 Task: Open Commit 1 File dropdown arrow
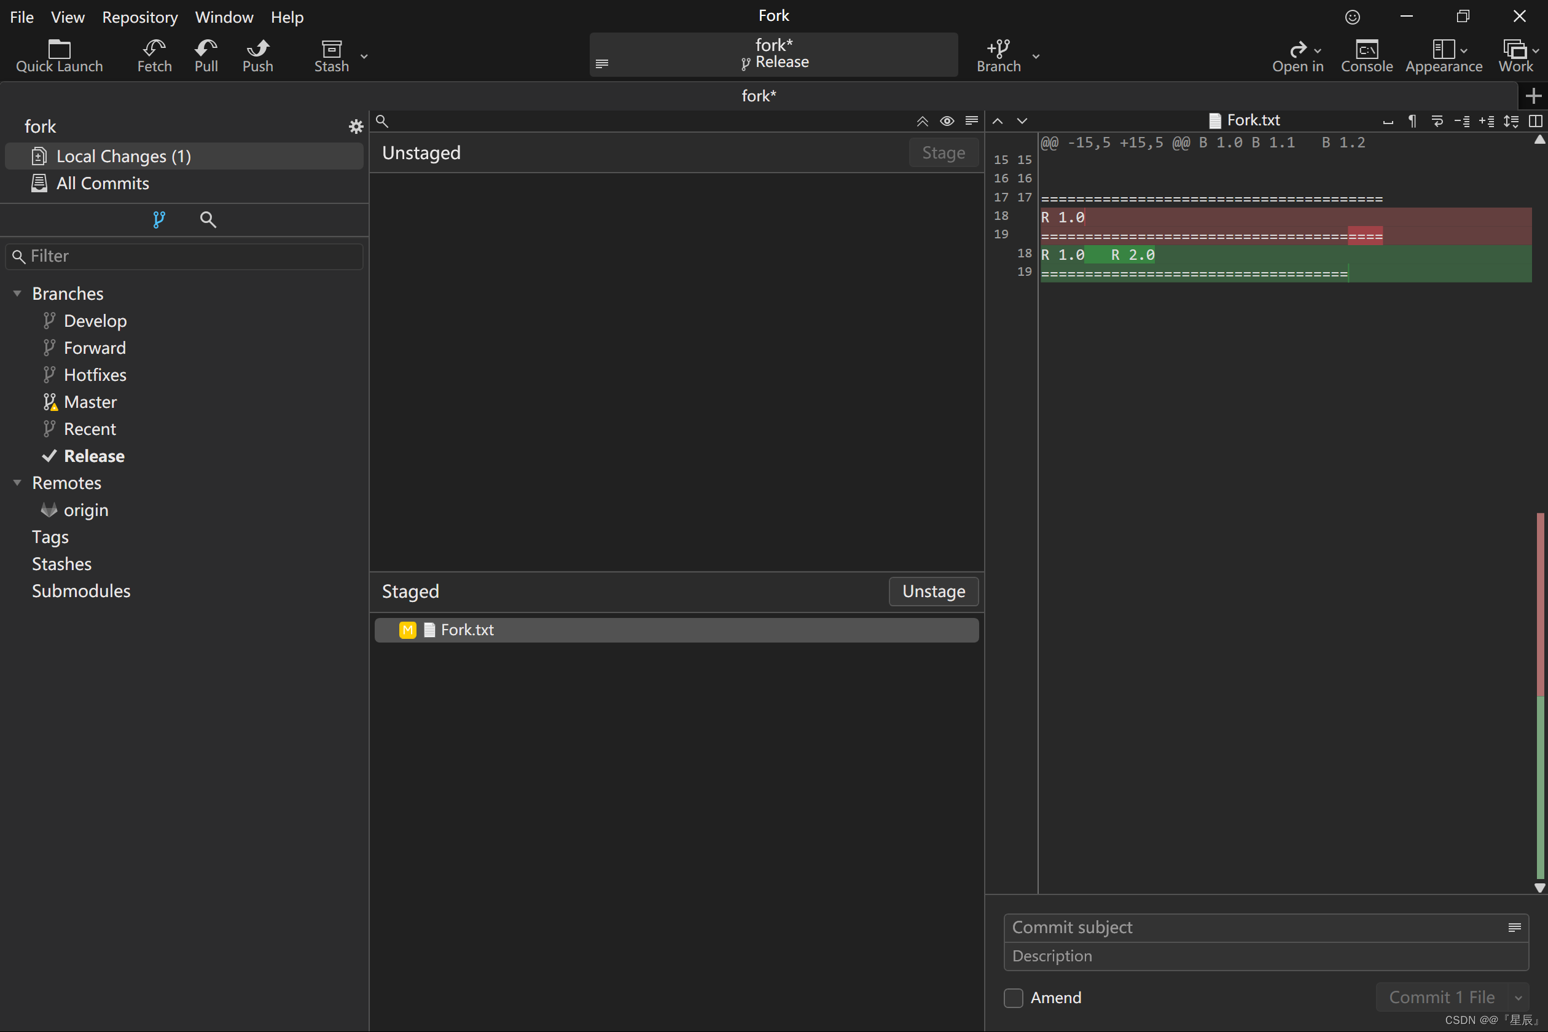1518,998
